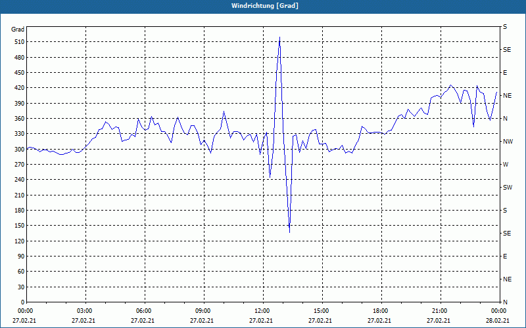The image size is (526, 328).
Task: Click the left-axis tick label '30' above zero
Action: click(21, 287)
